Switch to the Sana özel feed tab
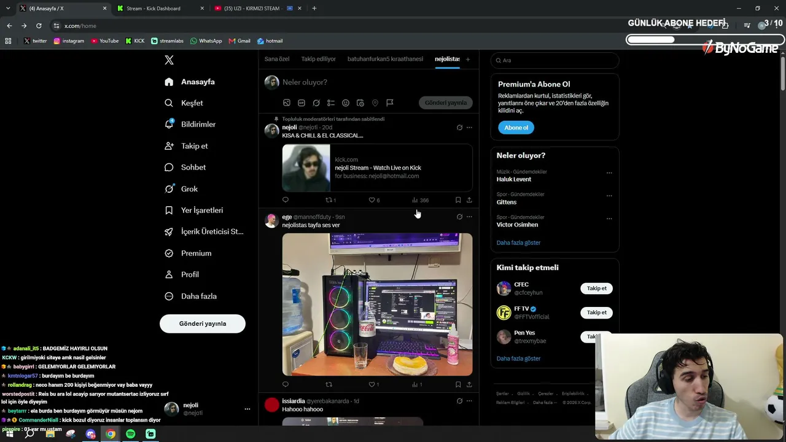Image resolution: width=786 pixels, height=442 pixels. 277,59
